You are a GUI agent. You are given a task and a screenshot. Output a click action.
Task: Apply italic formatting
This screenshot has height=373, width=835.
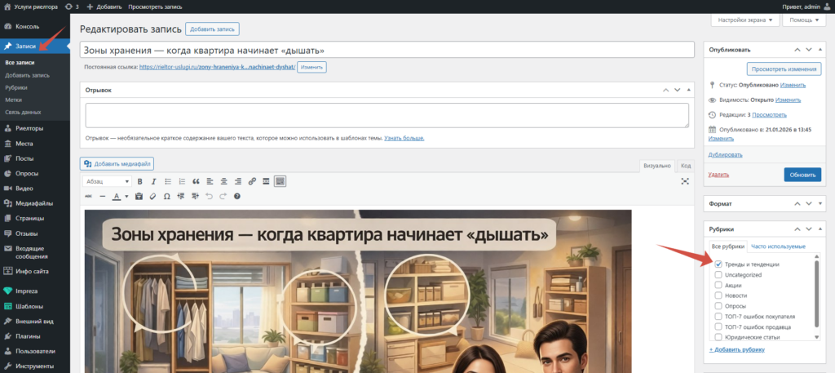[153, 181]
